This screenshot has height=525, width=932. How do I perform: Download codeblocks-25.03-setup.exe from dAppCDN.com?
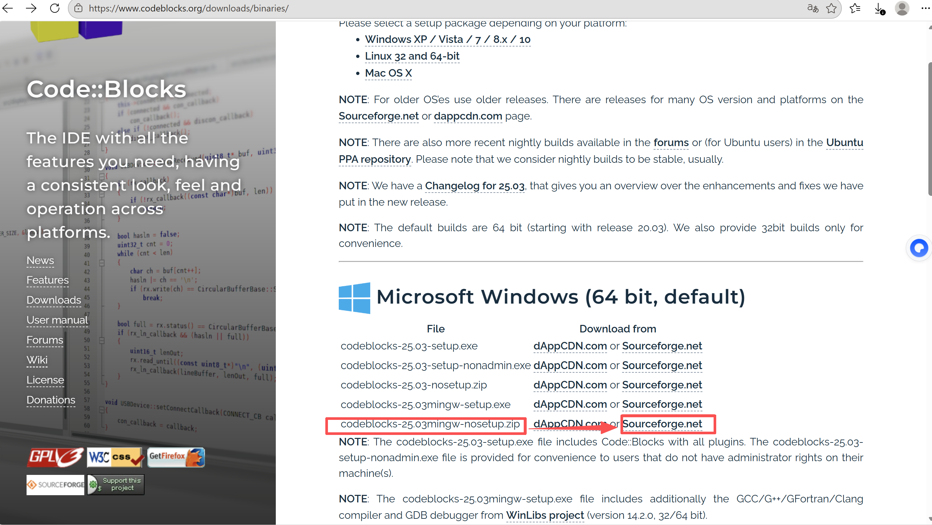[x=570, y=346]
